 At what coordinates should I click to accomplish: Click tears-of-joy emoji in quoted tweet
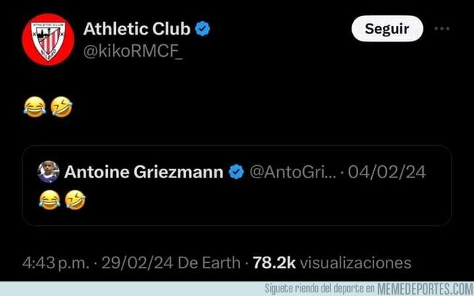tap(48, 199)
